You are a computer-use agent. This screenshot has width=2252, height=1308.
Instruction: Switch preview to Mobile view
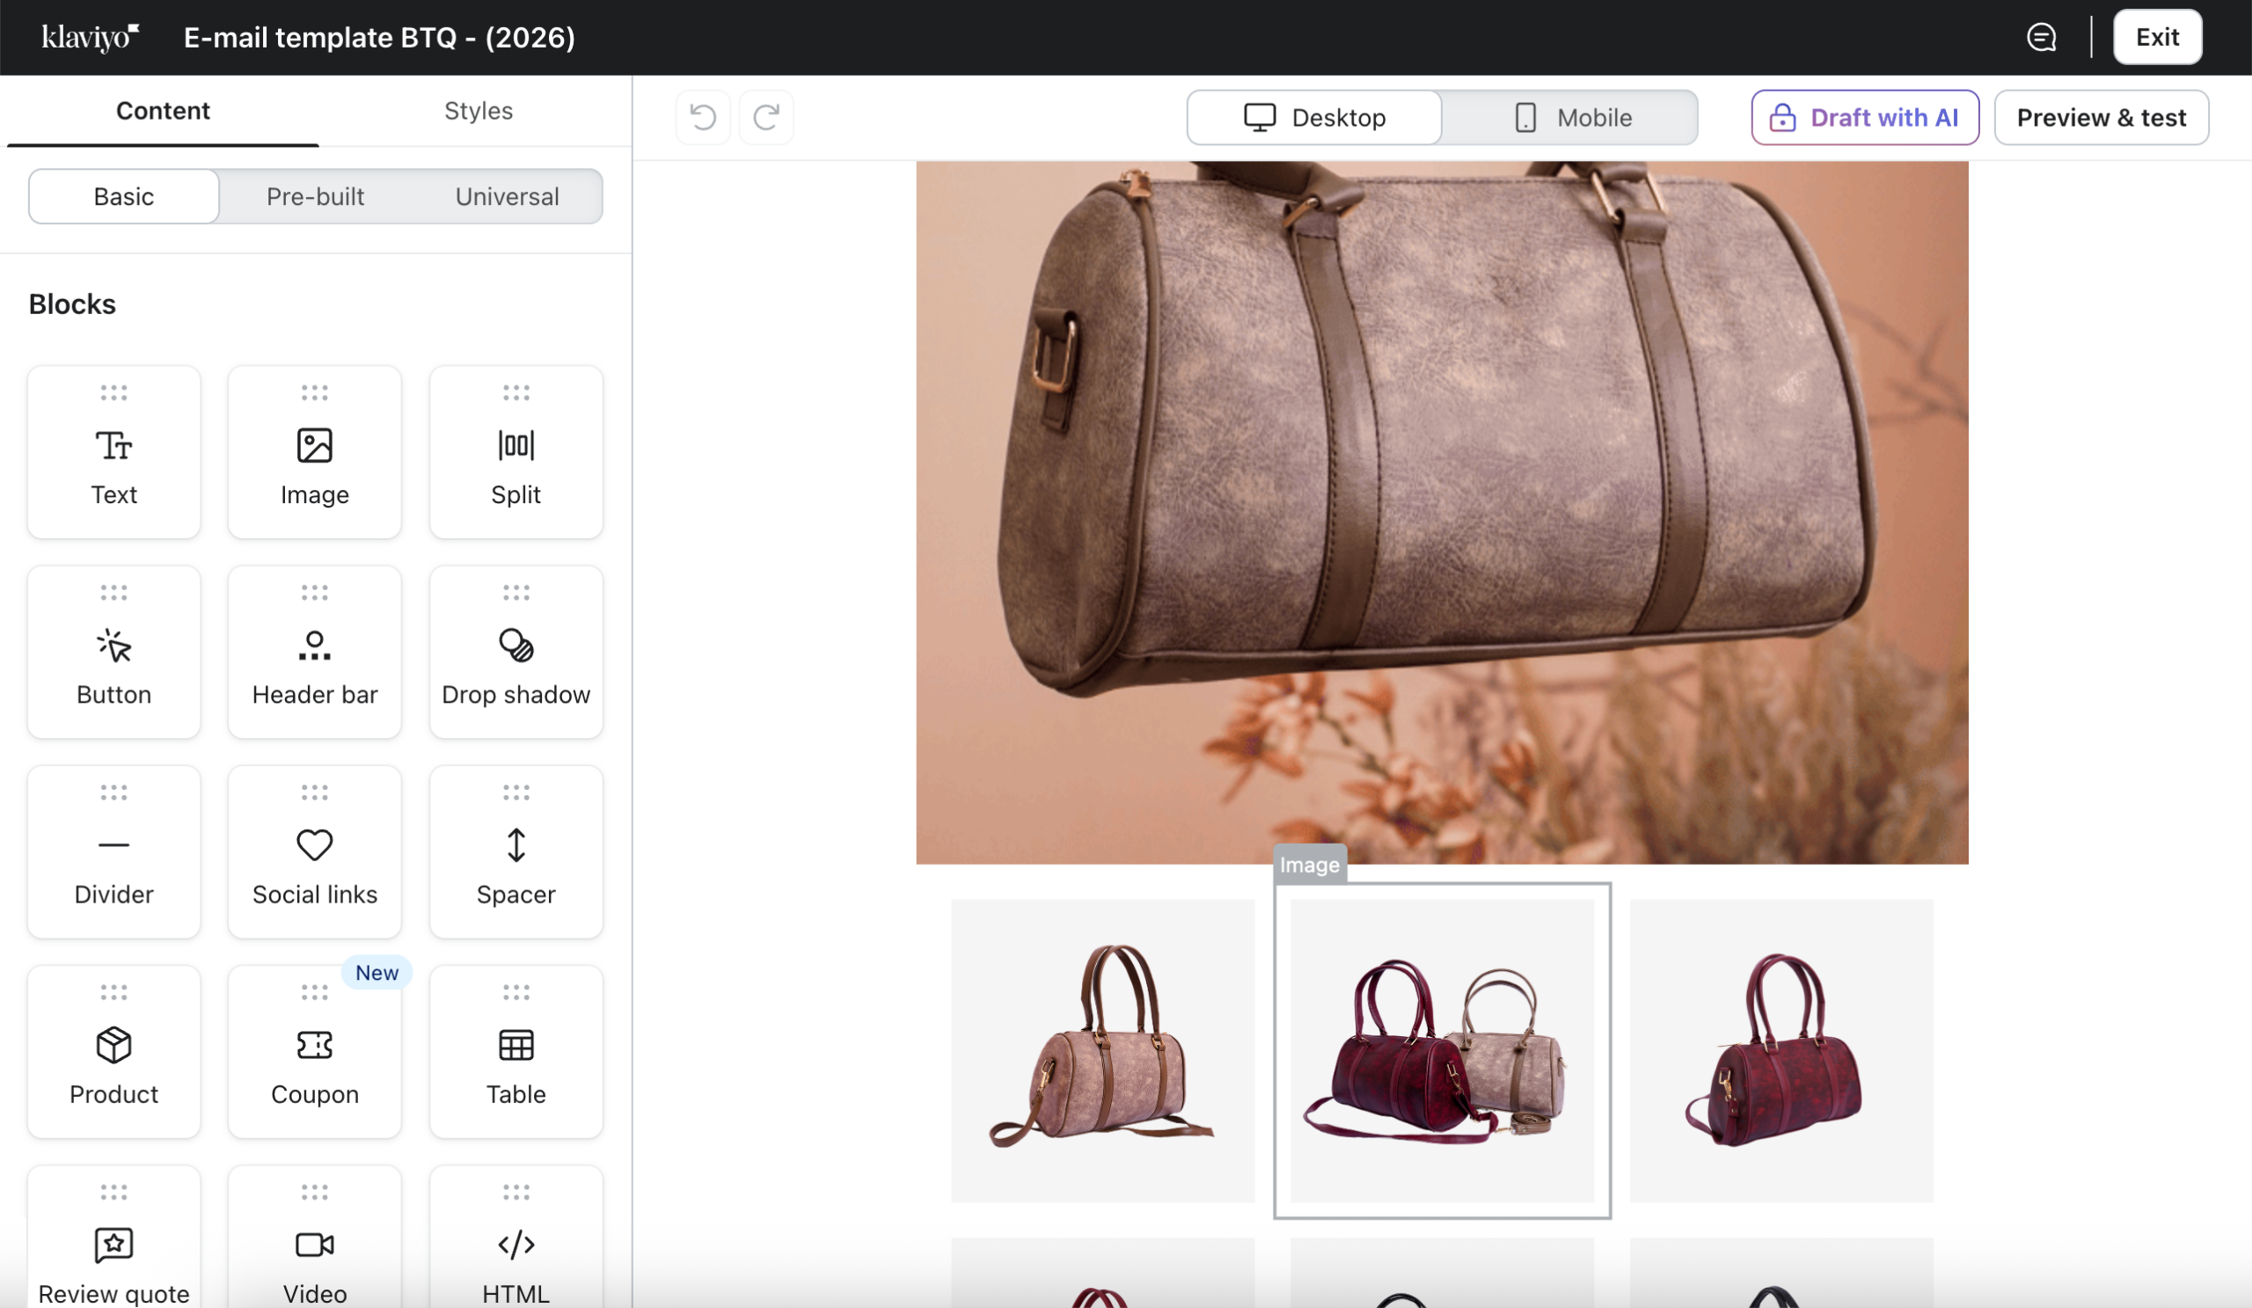click(x=1570, y=117)
